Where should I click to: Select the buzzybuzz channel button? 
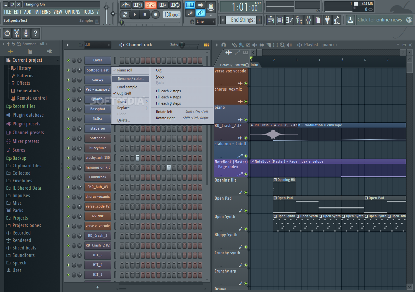[98, 148]
